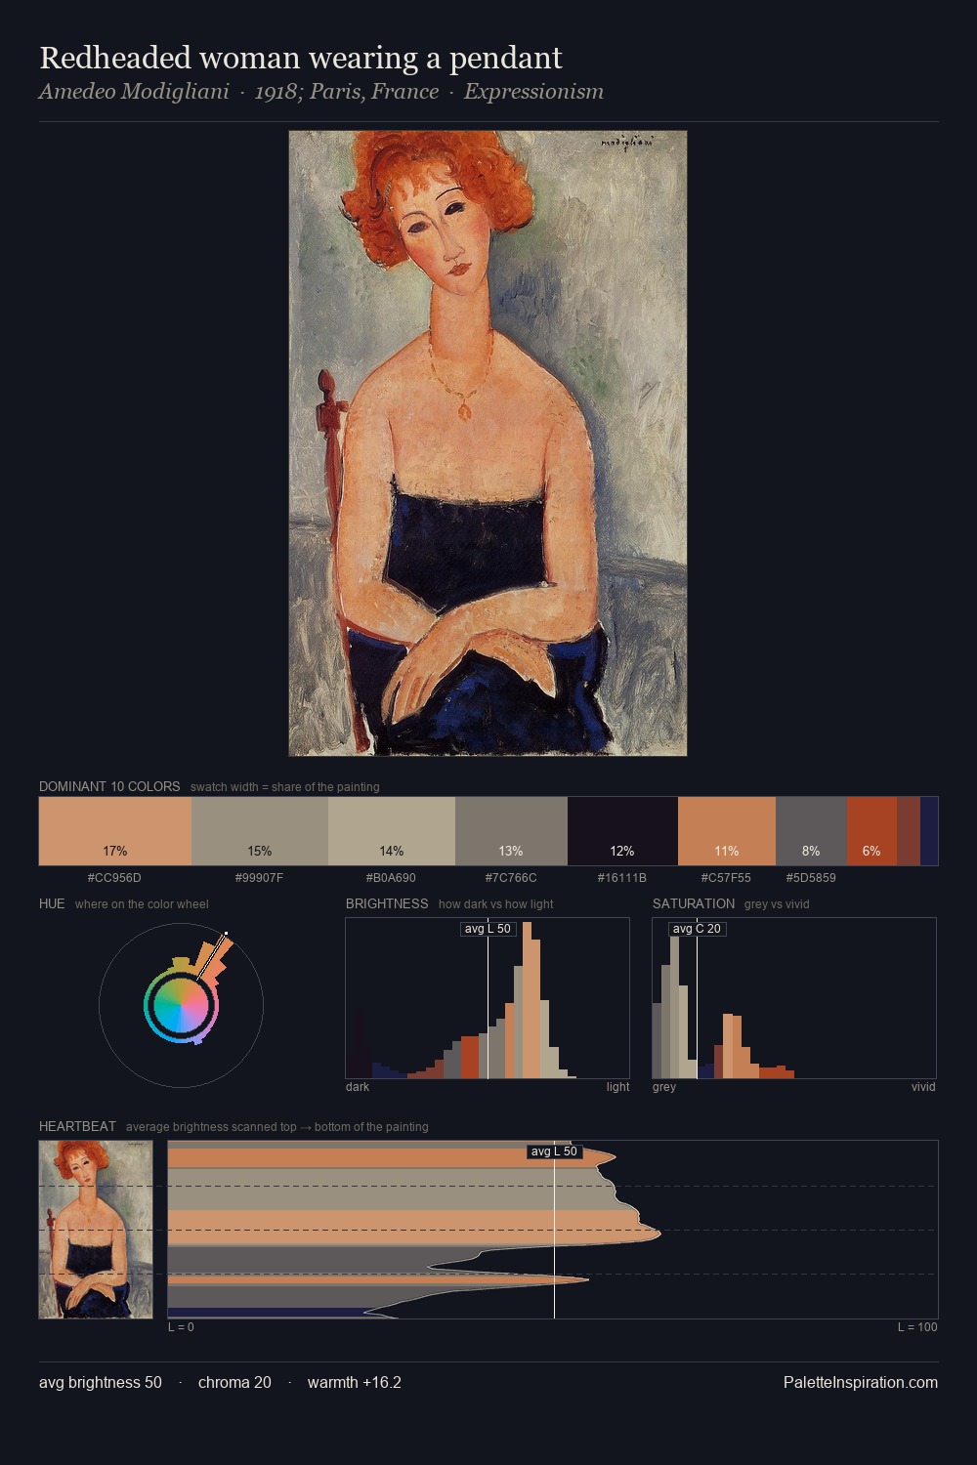The image size is (977, 1465).
Task: Select the 15% swatch #99907F
Action: [260, 831]
